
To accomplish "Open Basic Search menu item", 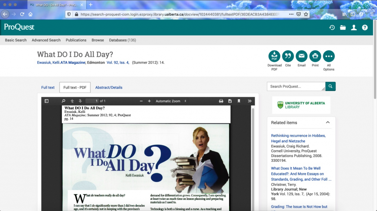I will click(16, 40).
